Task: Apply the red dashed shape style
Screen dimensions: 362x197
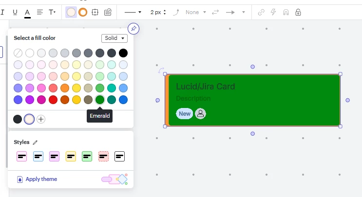Action: pyautogui.click(x=103, y=157)
